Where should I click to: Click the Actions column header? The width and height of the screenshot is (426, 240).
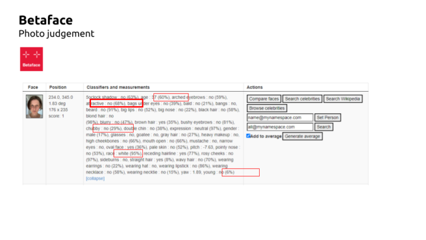point(256,87)
